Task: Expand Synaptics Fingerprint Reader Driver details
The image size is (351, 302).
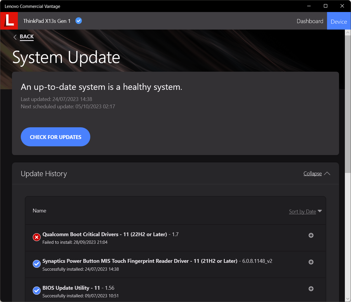Action: 311,262
